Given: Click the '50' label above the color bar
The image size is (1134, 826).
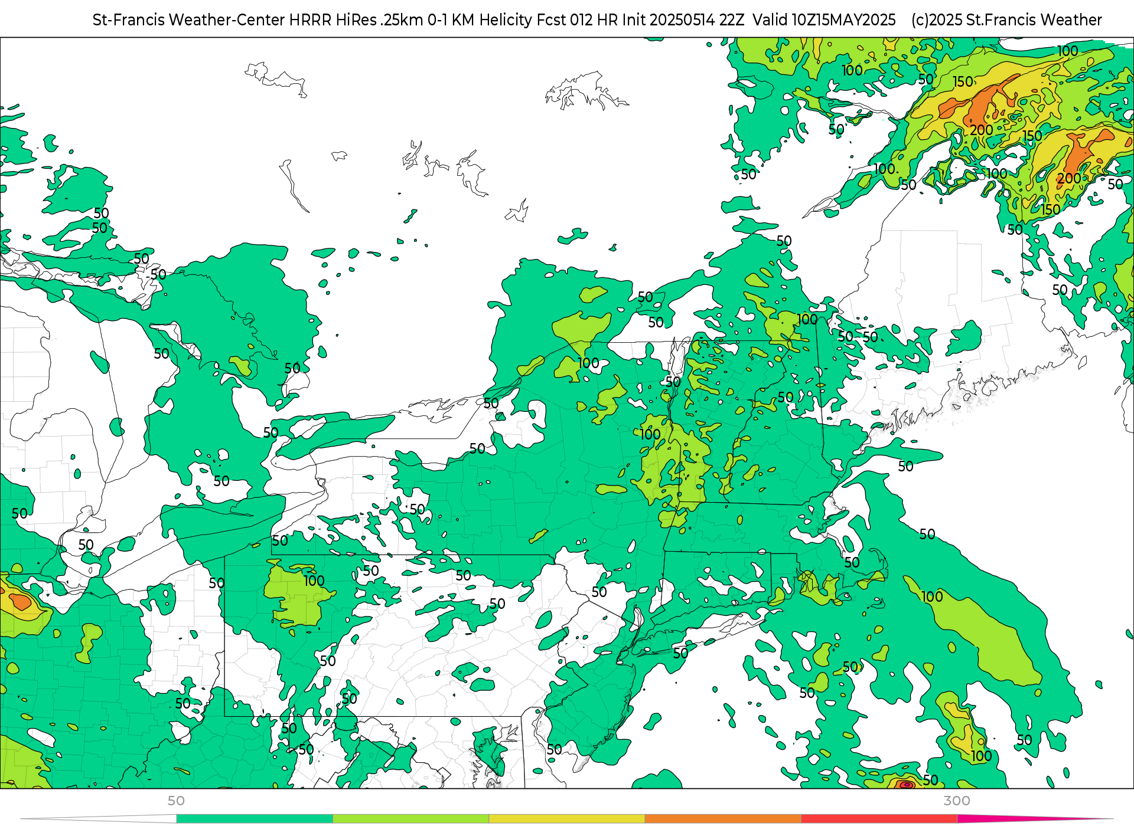Looking at the screenshot, I should pyautogui.click(x=176, y=801).
